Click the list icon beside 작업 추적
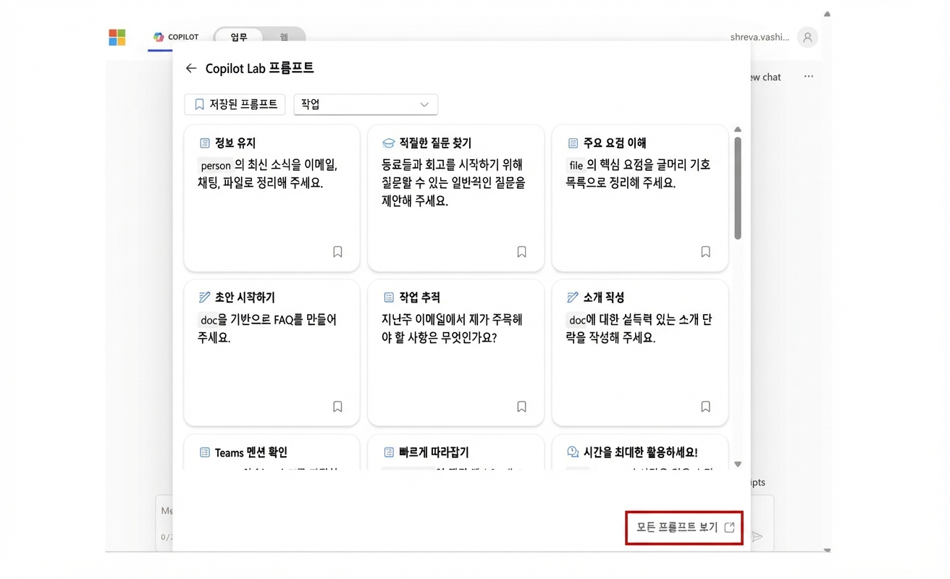 389,297
